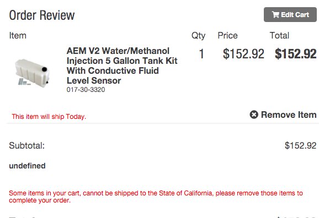
Task: Click the shopping cart icon in Edit Cart
Action: (275, 15)
